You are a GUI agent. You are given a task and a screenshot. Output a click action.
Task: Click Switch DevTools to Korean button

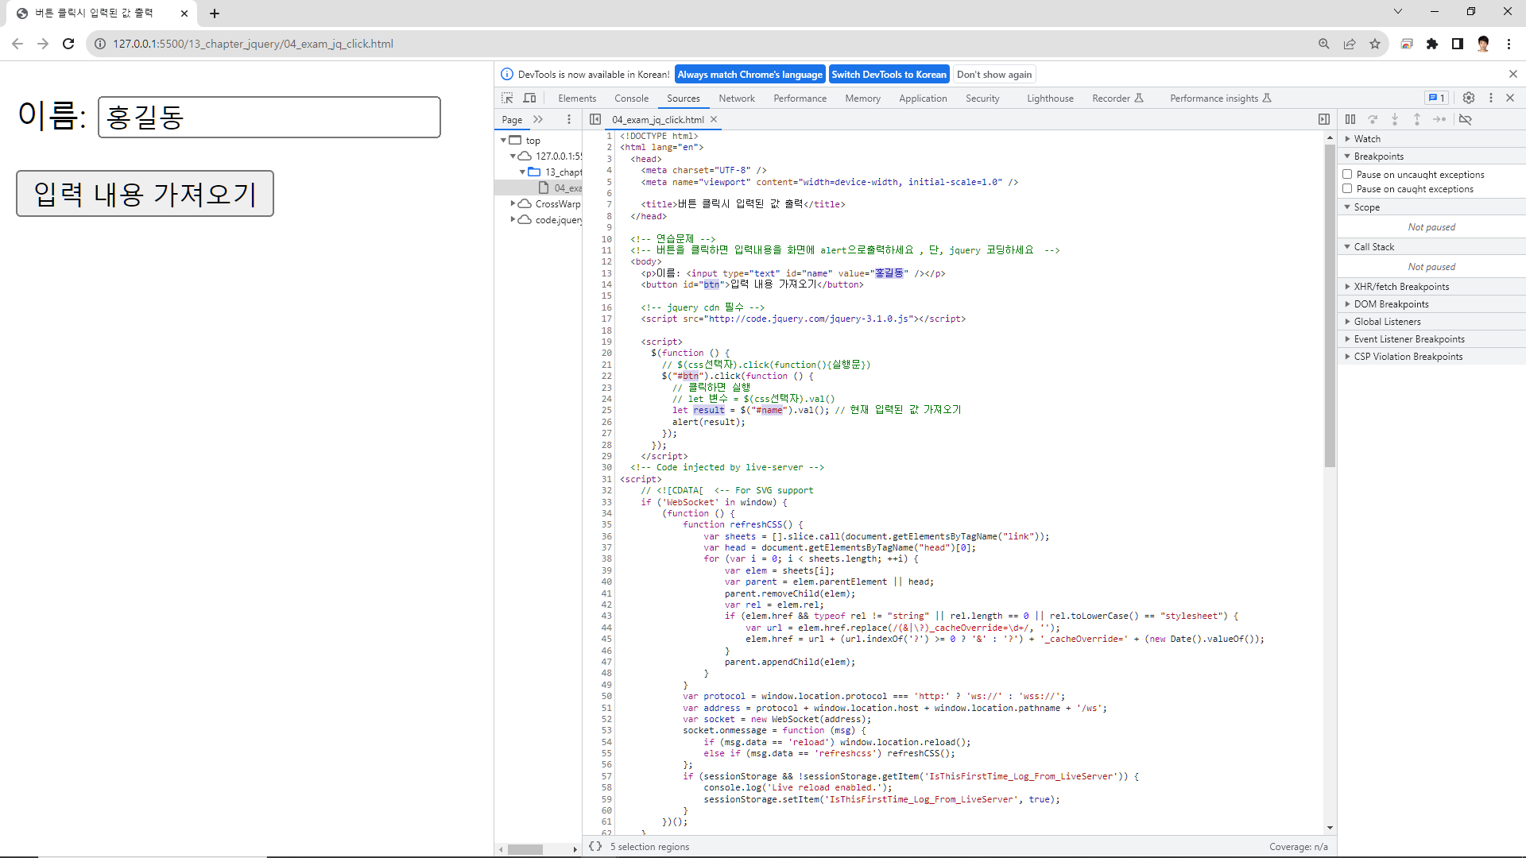click(889, 75)
